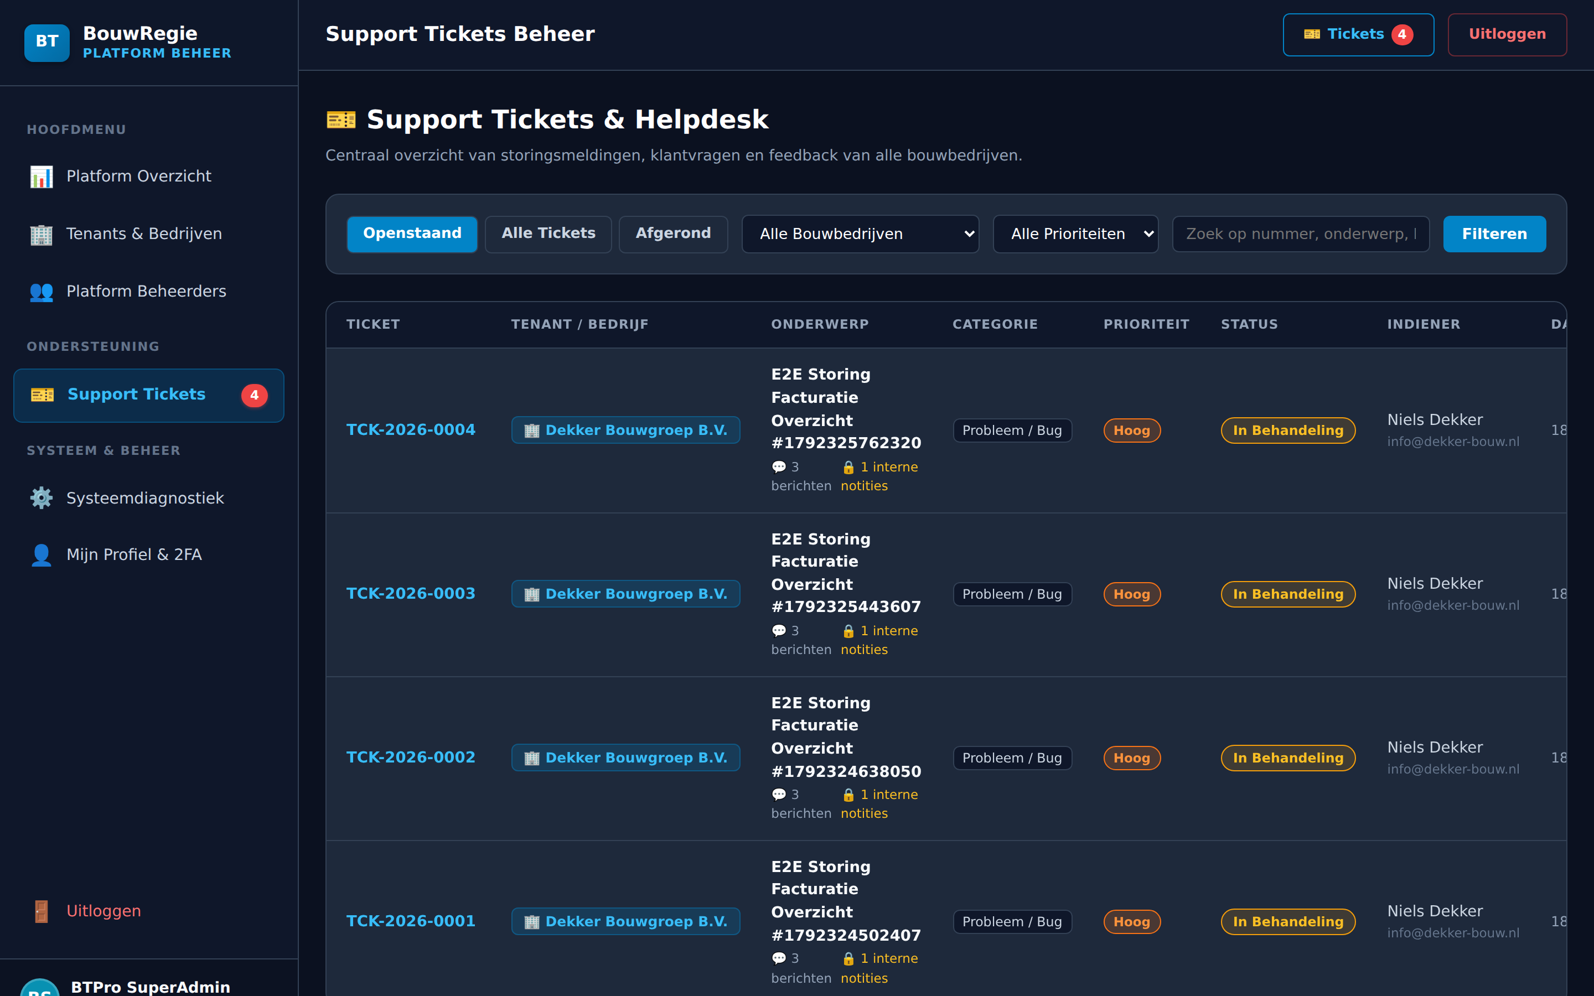
Task: Click Hoog priority badge of TCK-2026-0002
Action: [1132, 758]
